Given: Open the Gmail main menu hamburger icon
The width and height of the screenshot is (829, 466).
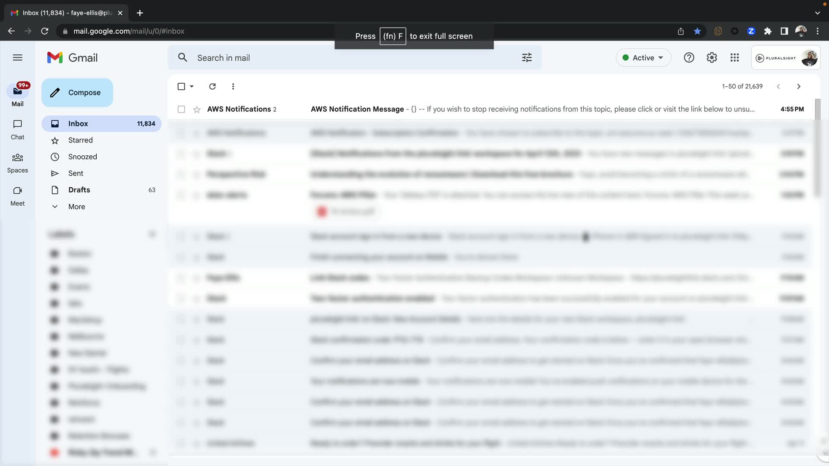Looking at the screenshot, I should [18, 57].
